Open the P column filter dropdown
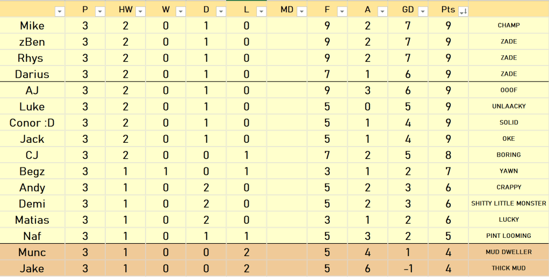 [100, 11]
